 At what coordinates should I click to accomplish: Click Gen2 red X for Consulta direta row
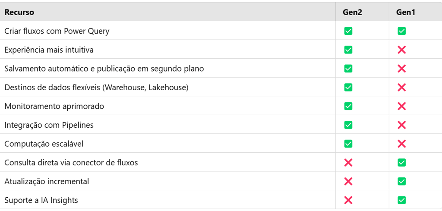348,163
